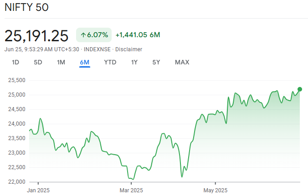Image resolution: width=308 pixels, height=195 pixels.
Task: Switch to the 1D time range tab
Action: 15,62
